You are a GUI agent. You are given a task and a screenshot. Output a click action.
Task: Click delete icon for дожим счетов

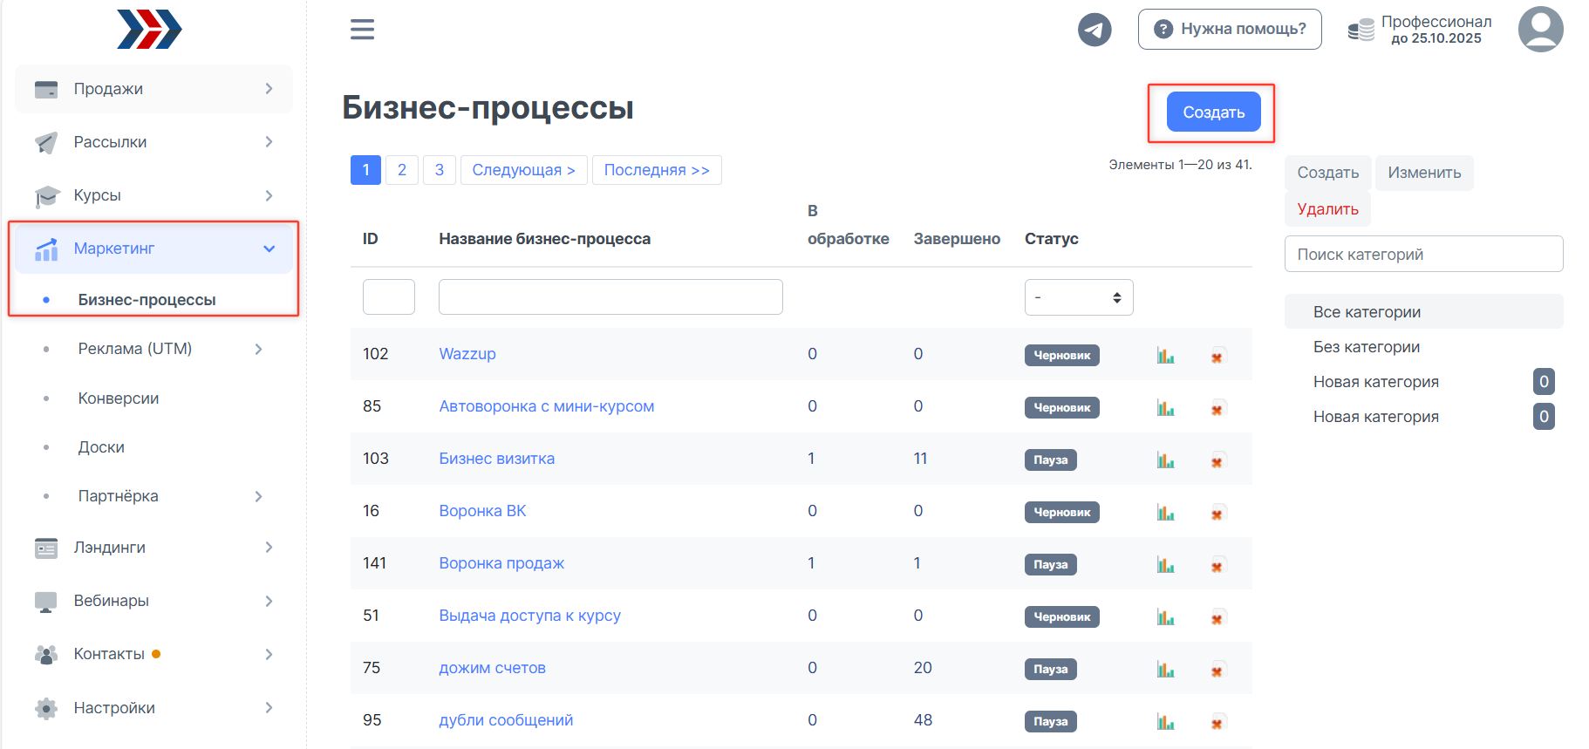point(1217,670)
